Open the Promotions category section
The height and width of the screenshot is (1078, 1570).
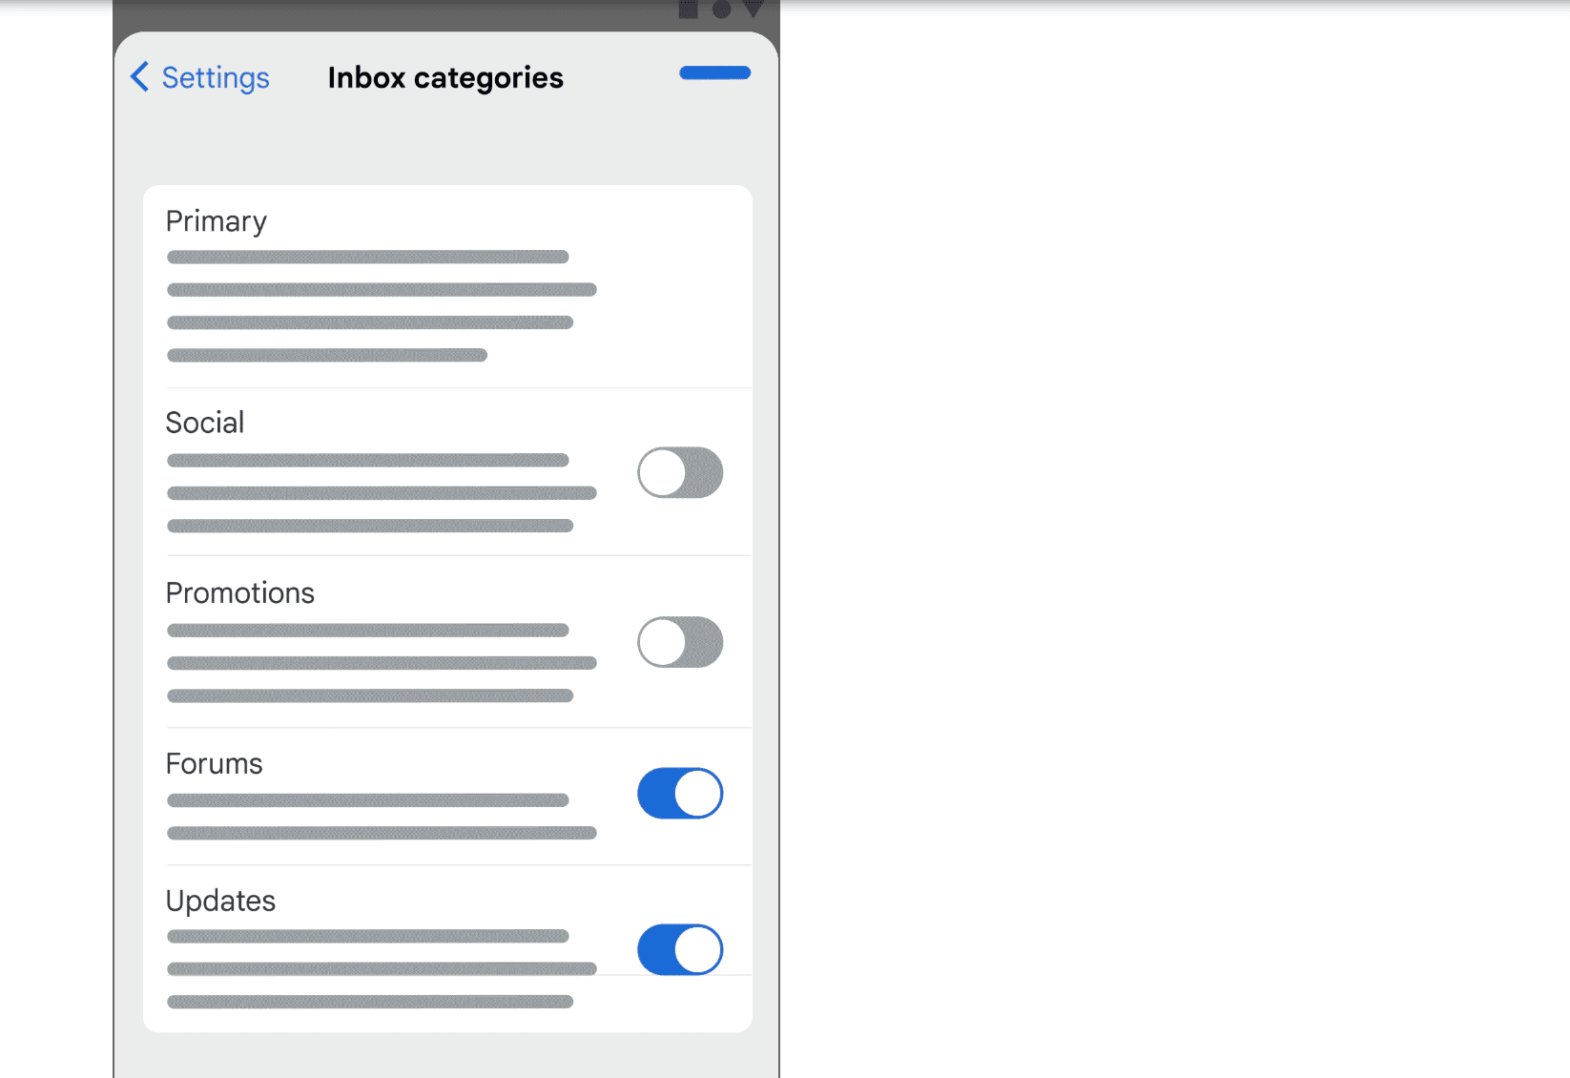tap(239, 592)
